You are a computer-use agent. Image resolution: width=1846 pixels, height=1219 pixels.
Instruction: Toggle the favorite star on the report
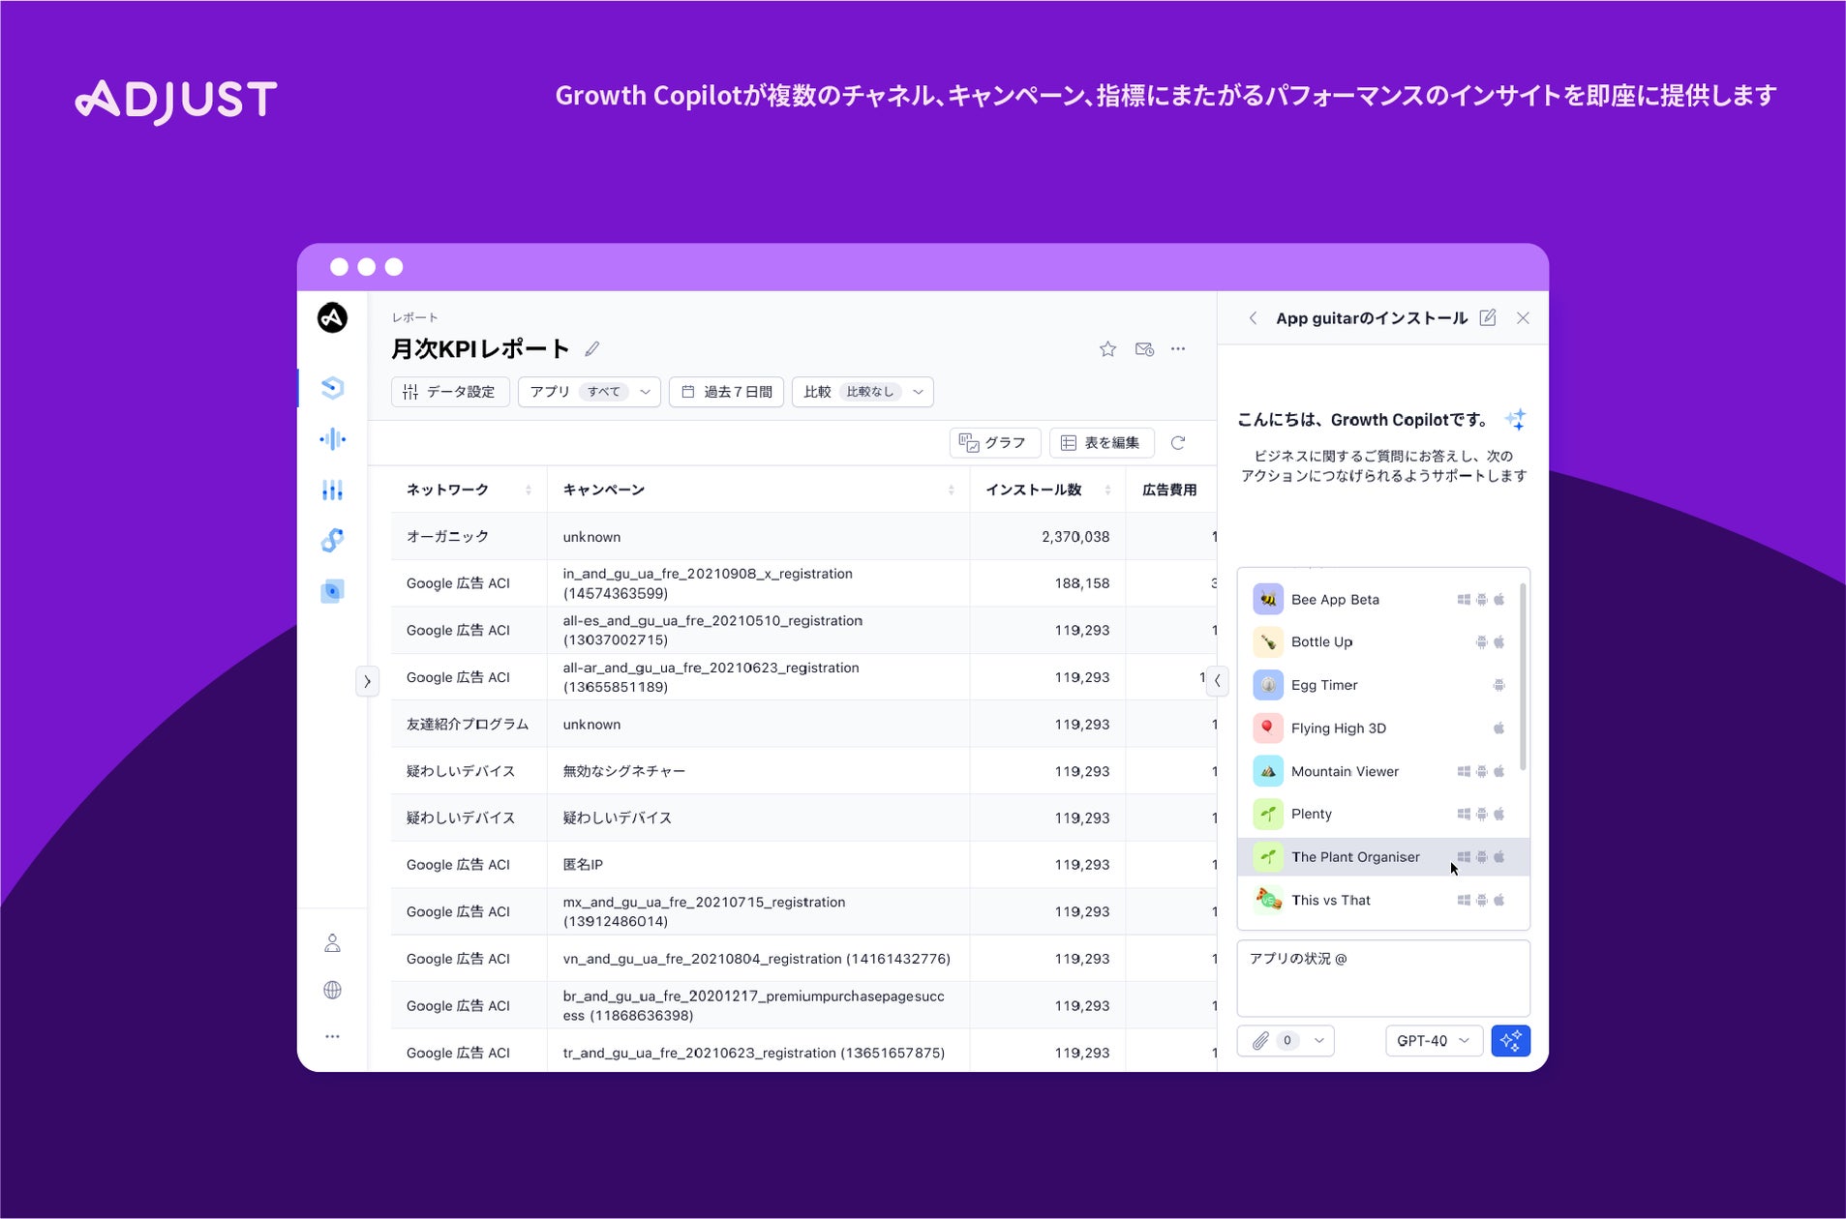1107,349
